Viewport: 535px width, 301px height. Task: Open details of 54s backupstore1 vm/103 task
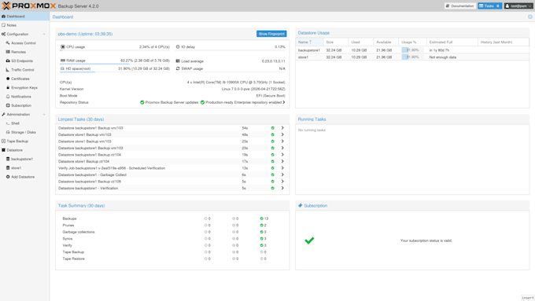tap(282, 128)
